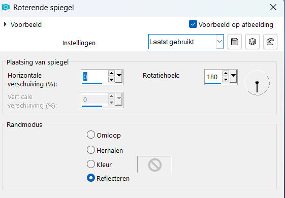This screenshot has width=285, height=198.
Task: Choose the Kleur radio option
Action: tap(91, 164)
